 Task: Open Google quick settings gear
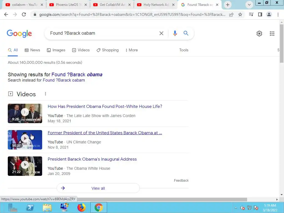tap(259, 34)
